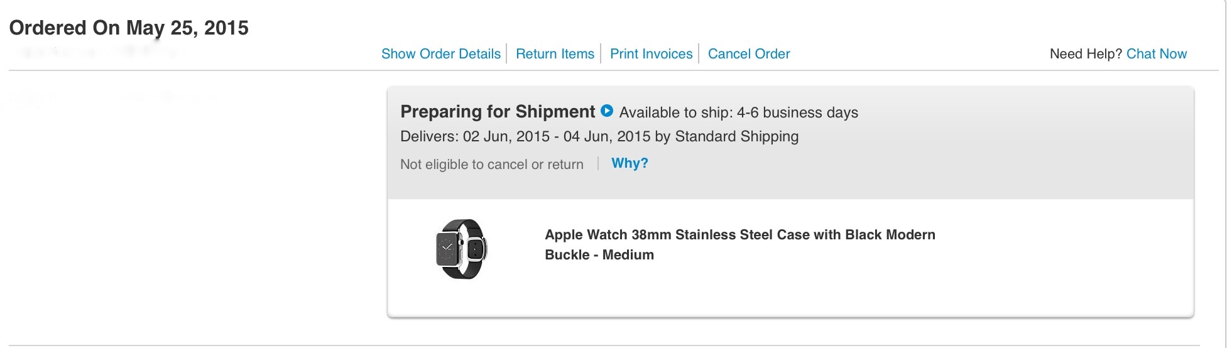Click the Need Help? label
Screen dimensions: 1227x348
(1086, 54)
